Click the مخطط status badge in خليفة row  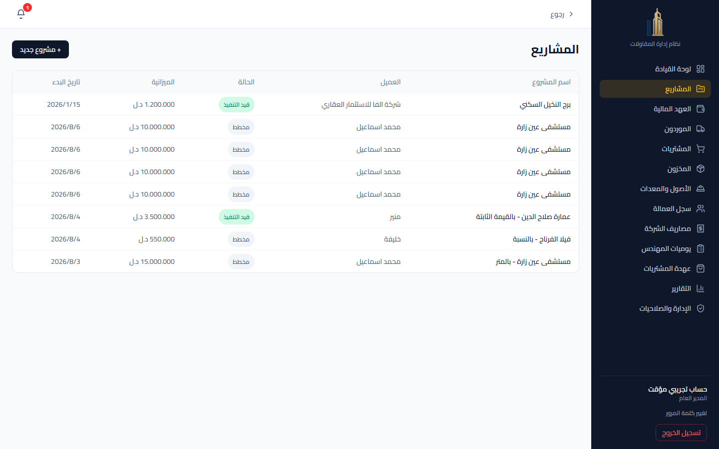pyautogui.click(x=241, y=239)
